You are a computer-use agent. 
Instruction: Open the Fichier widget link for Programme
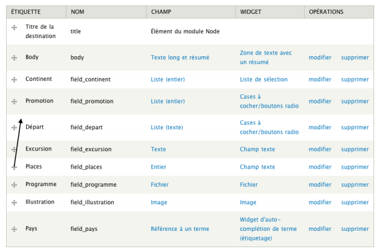pos(248,184)
